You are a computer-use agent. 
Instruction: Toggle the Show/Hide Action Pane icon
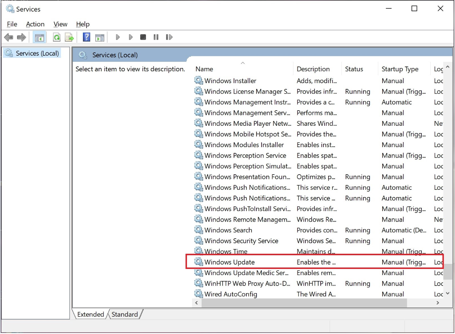(100, 37)
